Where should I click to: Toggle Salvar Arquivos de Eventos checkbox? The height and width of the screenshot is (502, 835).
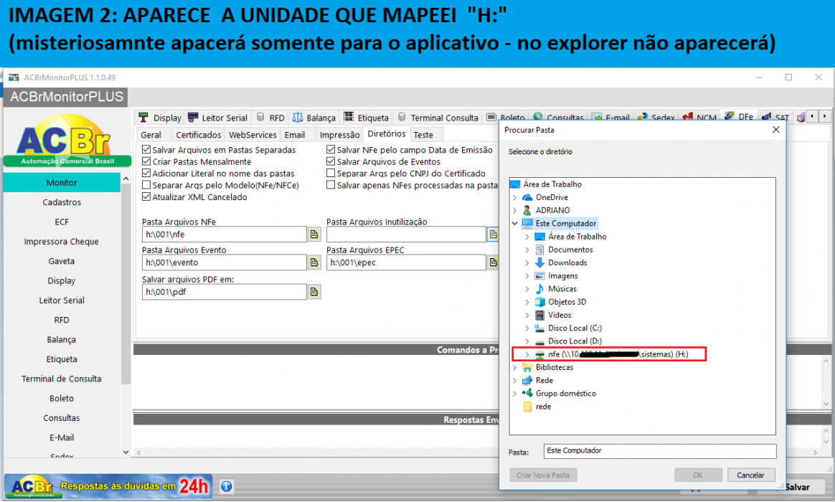(x=331, y=162)
